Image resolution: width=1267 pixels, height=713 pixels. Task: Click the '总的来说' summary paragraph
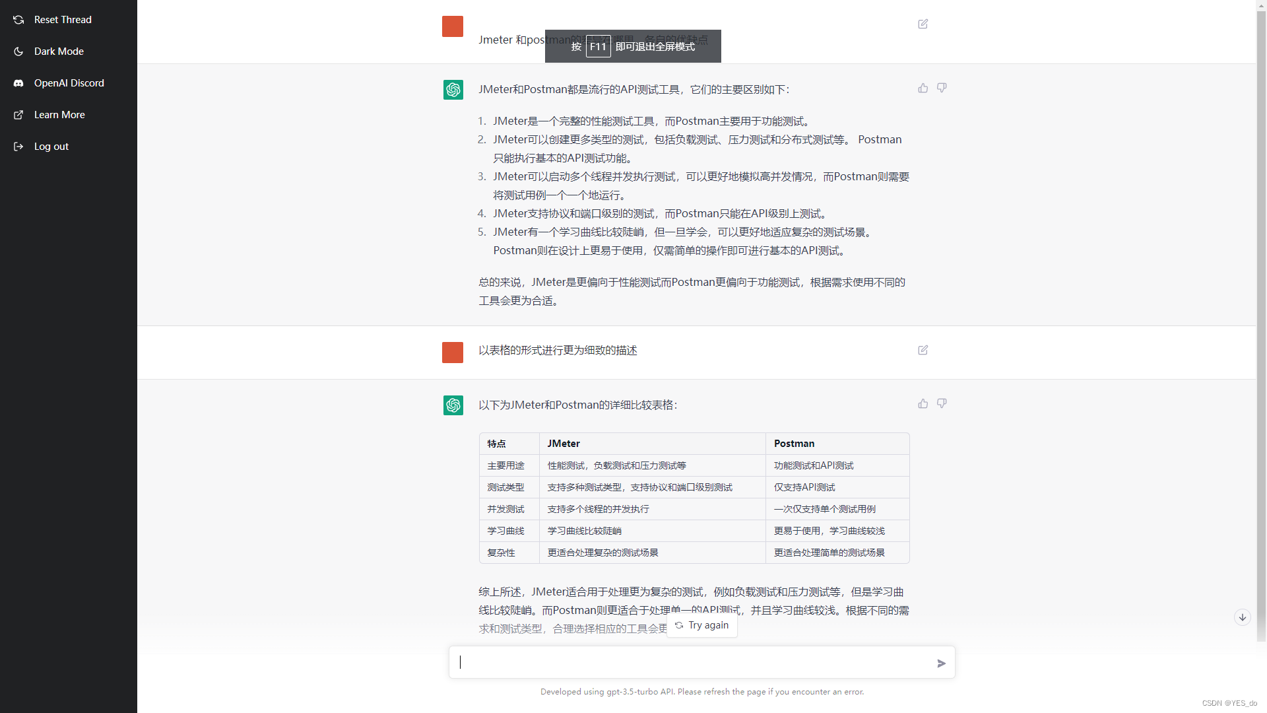point(692,291)
